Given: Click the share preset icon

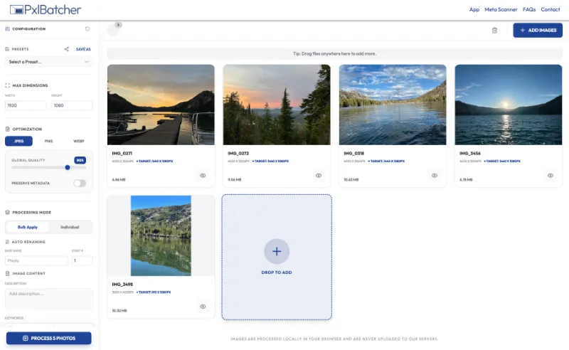Looking at the screenshot, I should (66, 49).
